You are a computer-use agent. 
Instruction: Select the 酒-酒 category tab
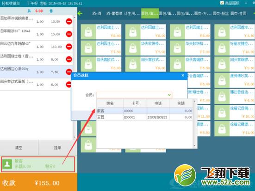[x=97, y=13]
